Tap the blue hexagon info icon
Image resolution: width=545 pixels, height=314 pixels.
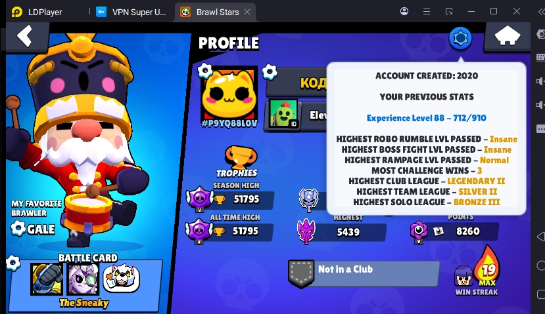[x=460, y=38]
